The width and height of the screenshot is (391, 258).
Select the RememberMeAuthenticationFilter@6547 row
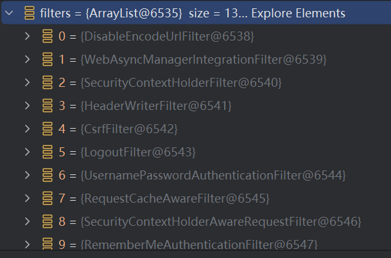198,244
